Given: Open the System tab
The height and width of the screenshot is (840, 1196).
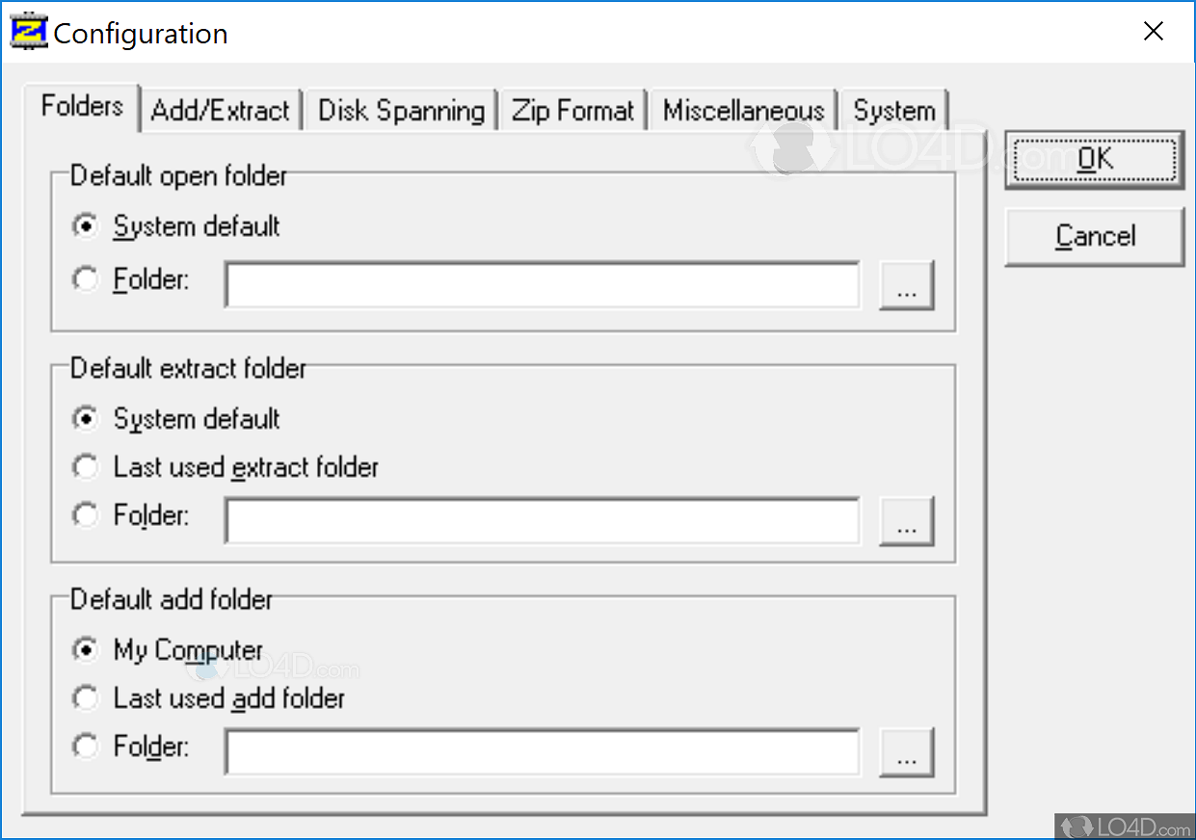Looking at the screenshot, I should [893, 111].
